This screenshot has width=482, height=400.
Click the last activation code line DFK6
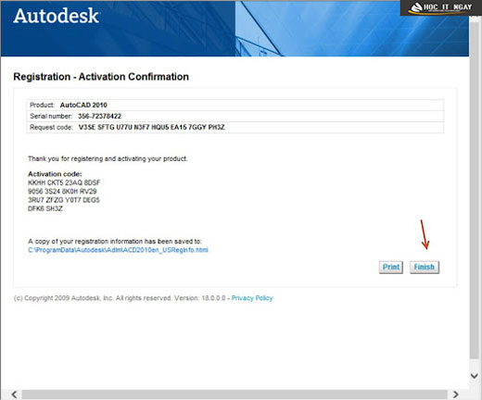[45, 208]
